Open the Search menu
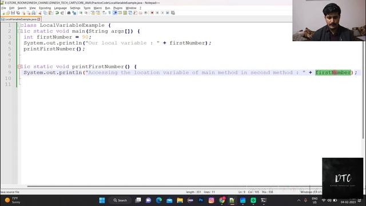The image size is (366, 206). [22, 8]
